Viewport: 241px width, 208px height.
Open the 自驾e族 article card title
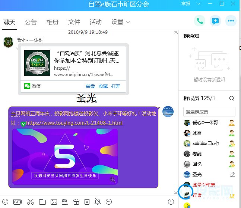tap(86, 57)
